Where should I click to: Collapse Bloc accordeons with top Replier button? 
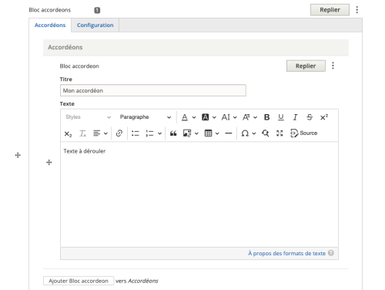pyautogui.click(x=330, y=10)
